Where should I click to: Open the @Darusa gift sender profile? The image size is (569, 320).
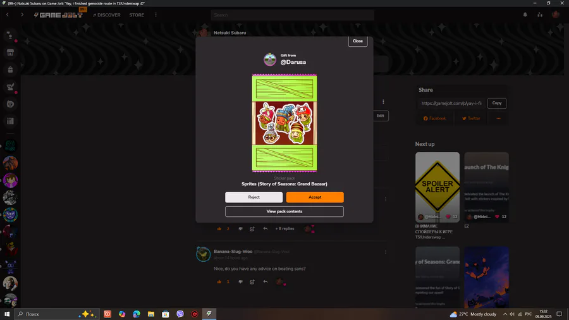[293, 62]
